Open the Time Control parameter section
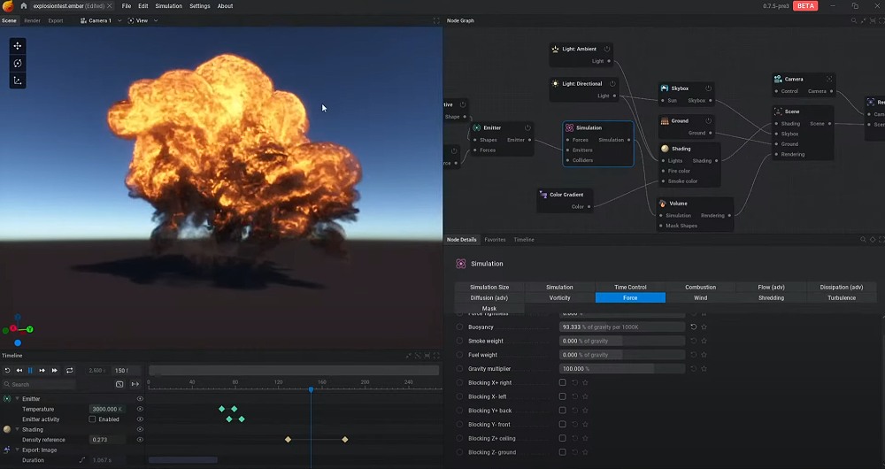885x469 pixels. (x=630, y=288)
